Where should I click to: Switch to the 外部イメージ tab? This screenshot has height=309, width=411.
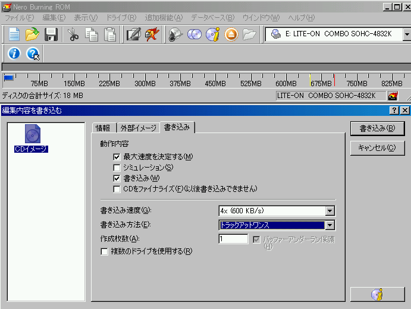[138, 128]
